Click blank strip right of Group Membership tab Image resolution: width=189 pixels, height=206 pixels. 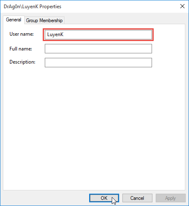coord(124,20)
